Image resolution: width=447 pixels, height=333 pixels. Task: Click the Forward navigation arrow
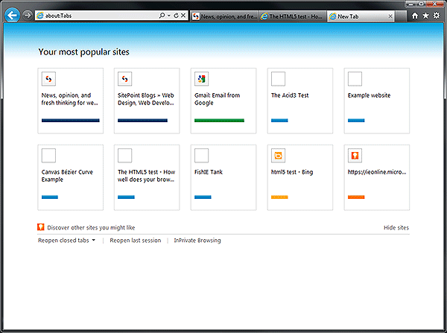pyautogui.click(x=28, y=15)
